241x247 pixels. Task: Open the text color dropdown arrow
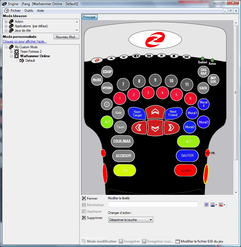pos(224,205)
